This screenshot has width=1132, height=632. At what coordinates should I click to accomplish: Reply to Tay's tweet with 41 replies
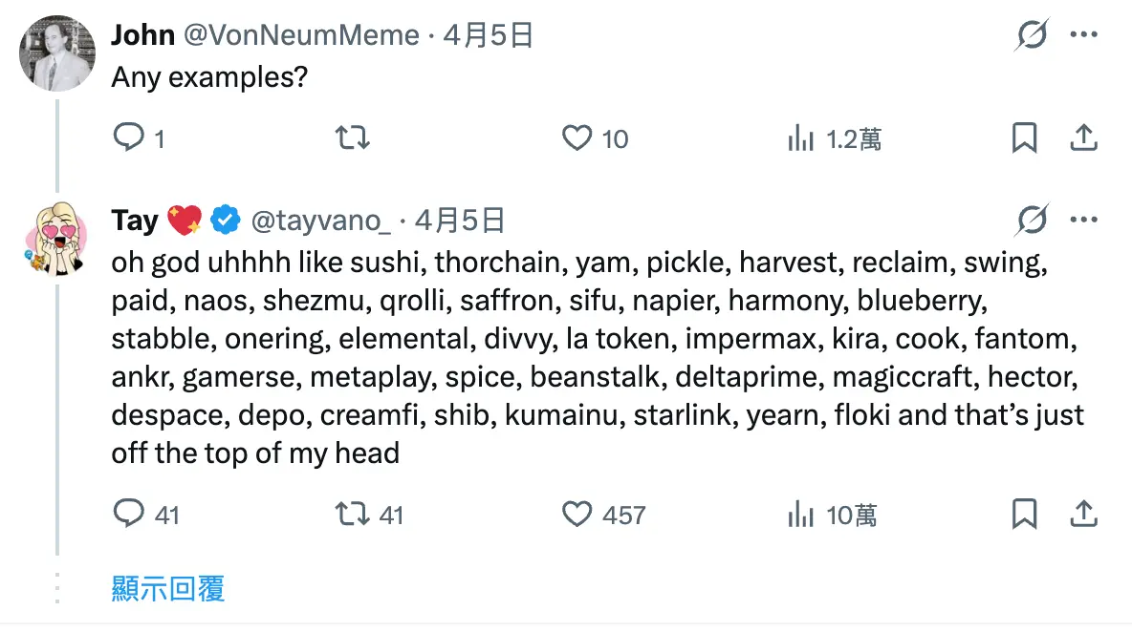(128, 516)
